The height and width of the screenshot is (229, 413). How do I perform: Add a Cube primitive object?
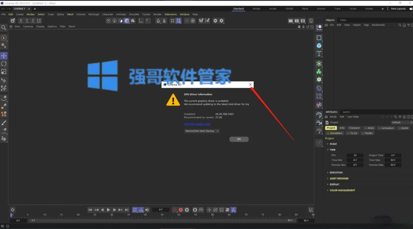(319, 46)
